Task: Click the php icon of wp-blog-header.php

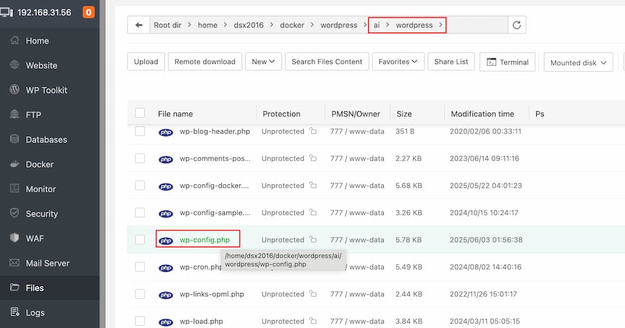Action: (x=166, y=132)
